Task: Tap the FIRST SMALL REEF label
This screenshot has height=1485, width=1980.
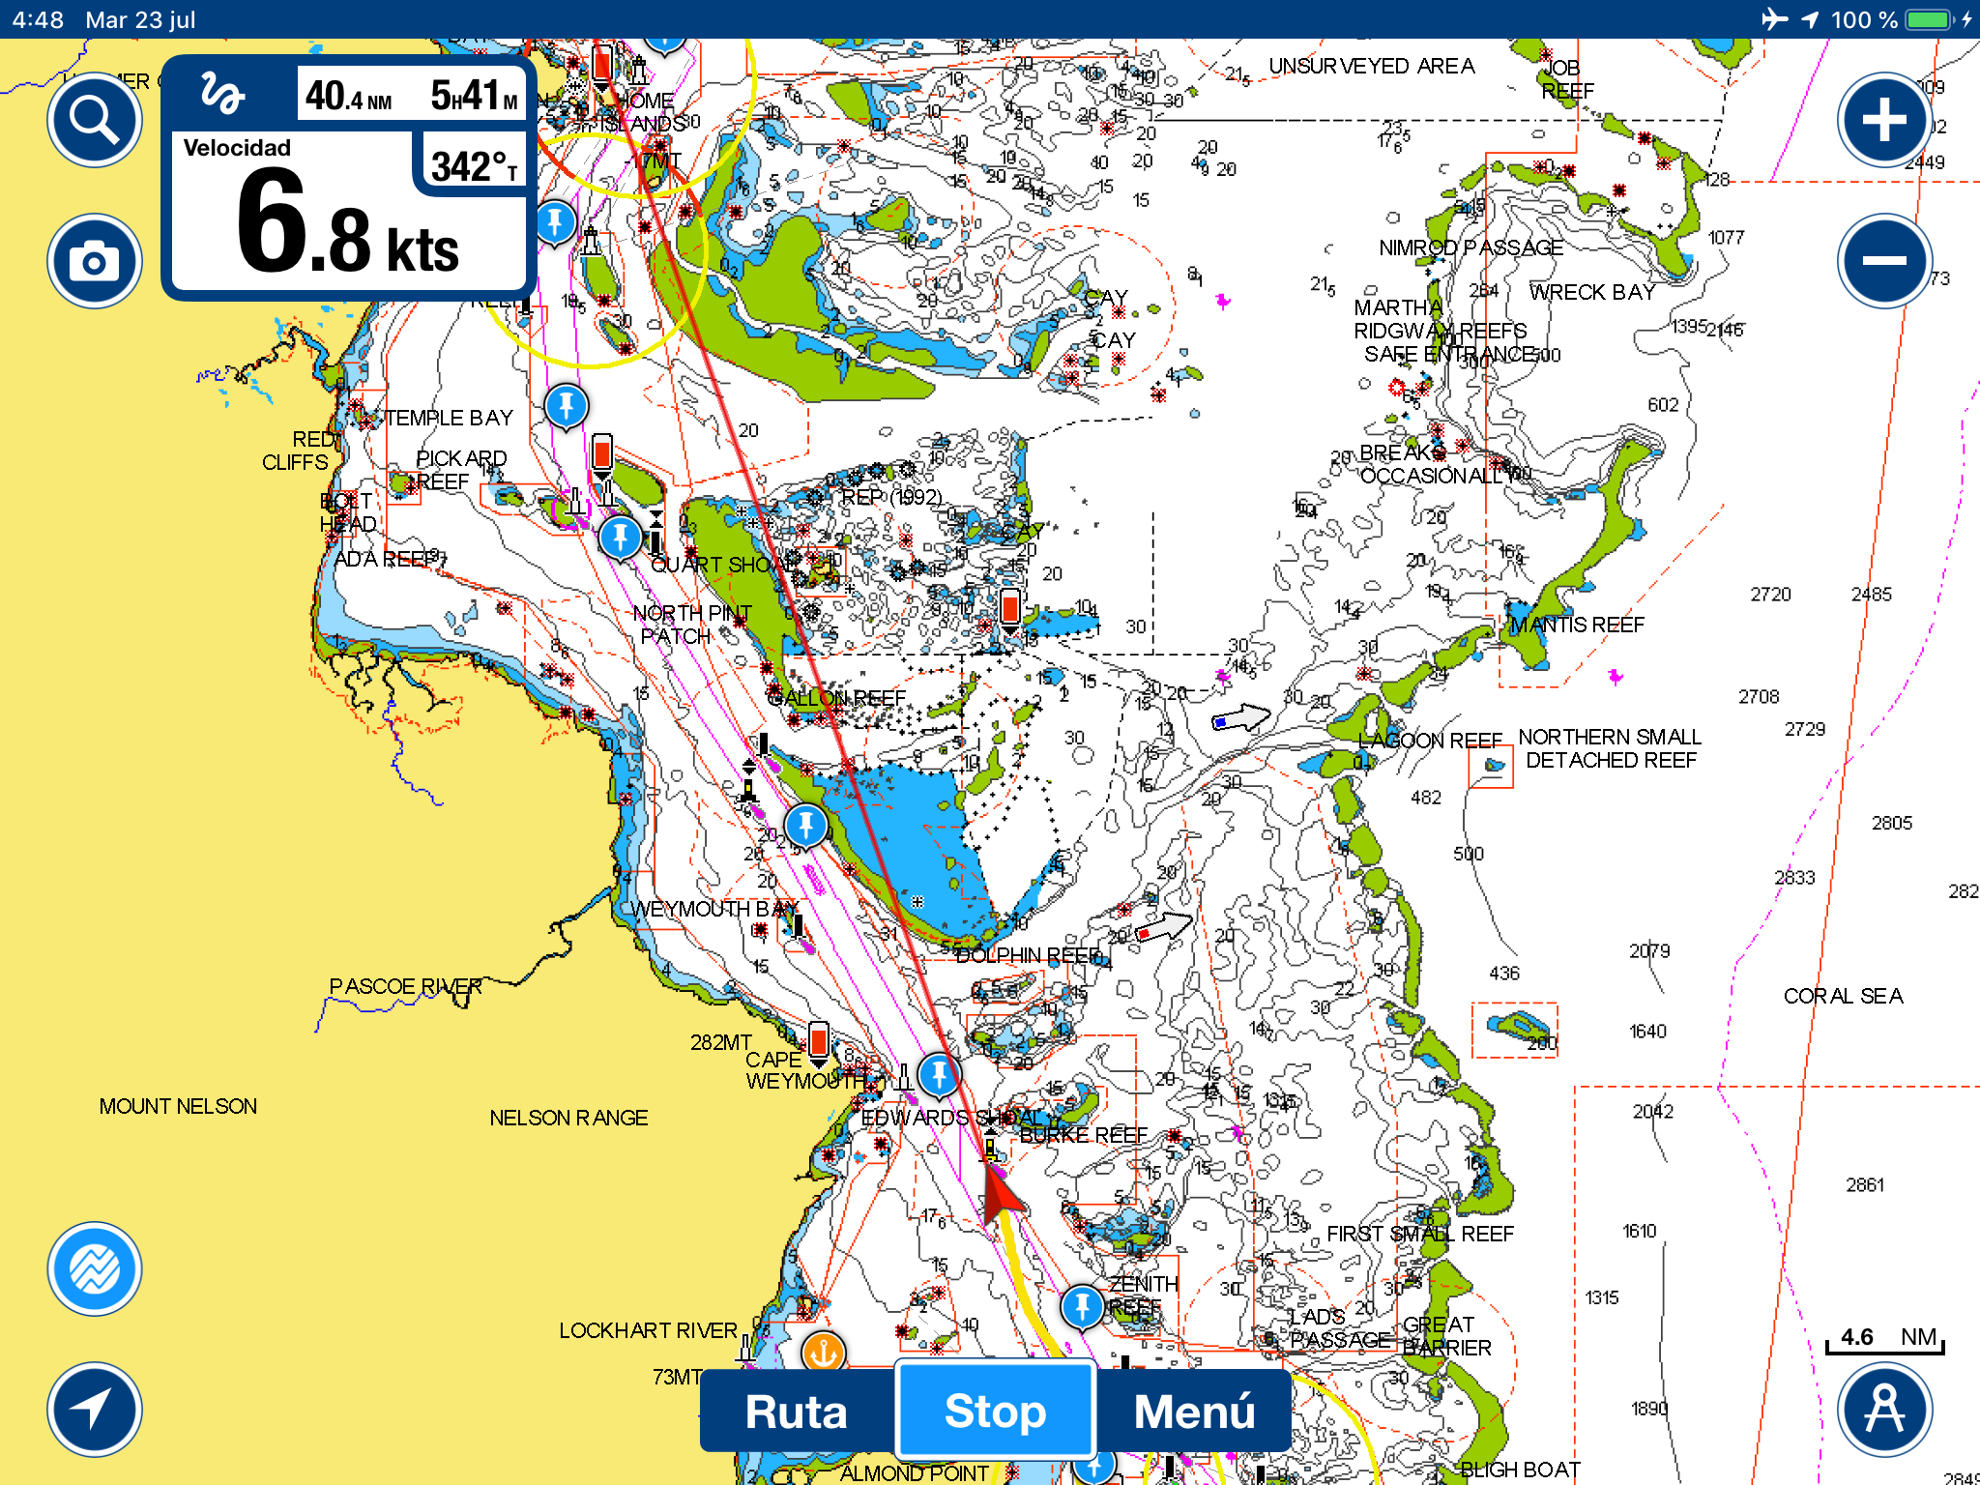Action: [1419, 1234]
